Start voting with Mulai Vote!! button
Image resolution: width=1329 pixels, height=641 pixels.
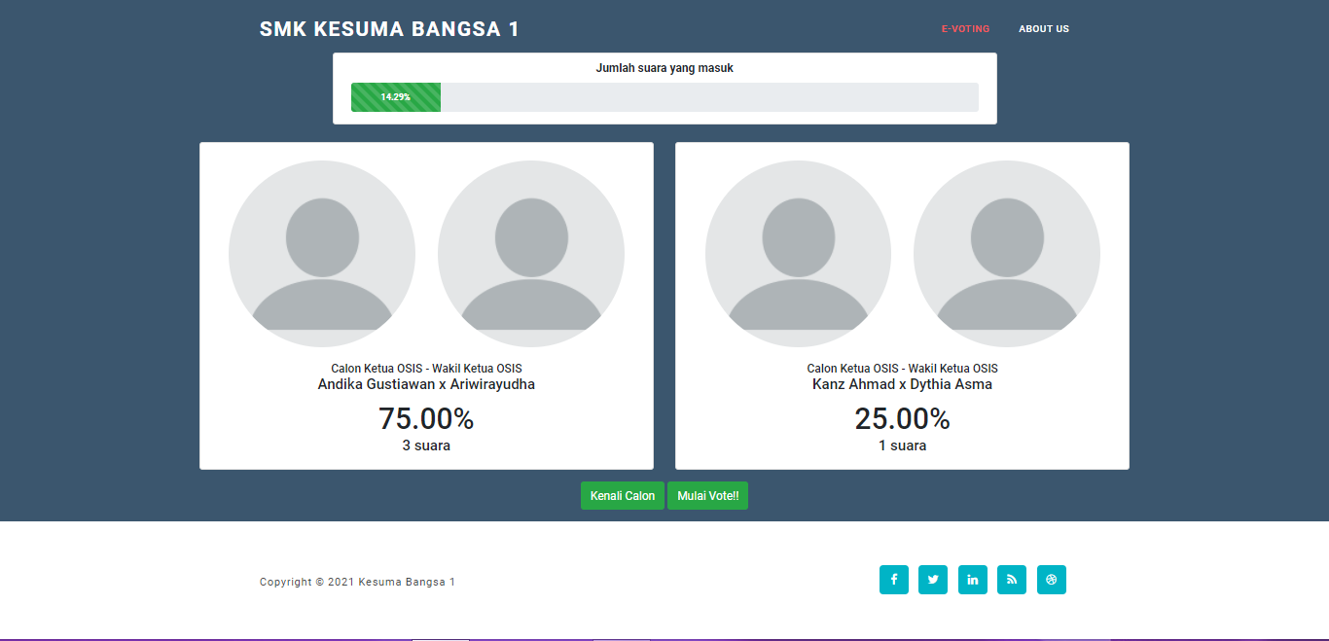tap(707, 496)
